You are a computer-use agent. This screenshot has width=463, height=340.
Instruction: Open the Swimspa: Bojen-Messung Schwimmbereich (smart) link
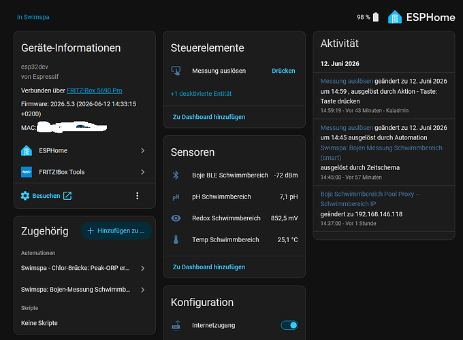(x=381, y=153)
